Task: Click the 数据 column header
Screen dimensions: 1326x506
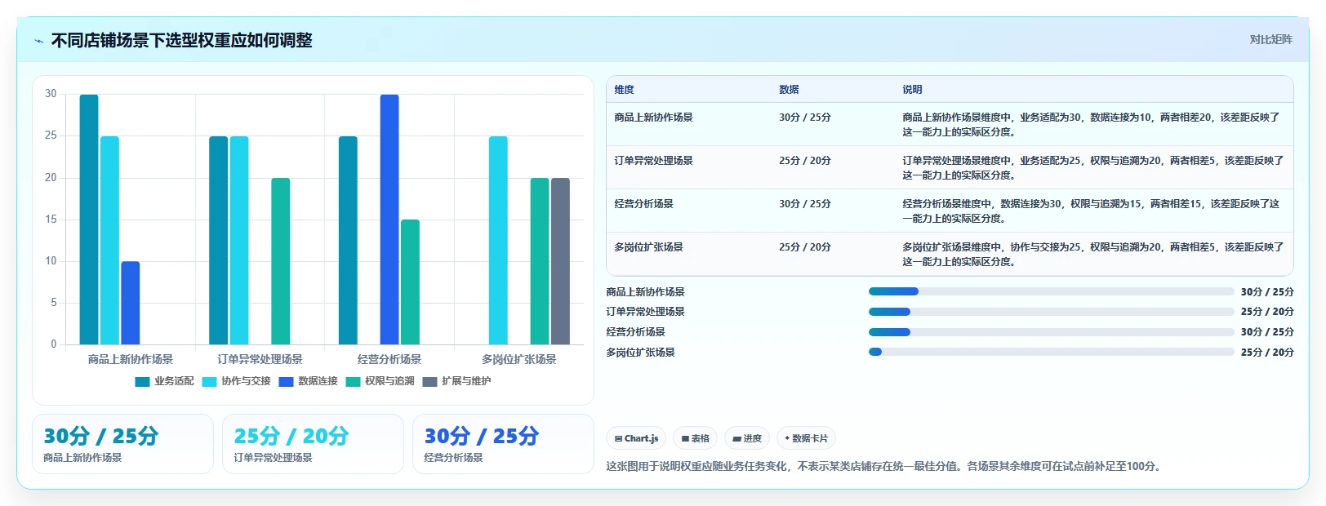Action: click(x=789, y=90)
